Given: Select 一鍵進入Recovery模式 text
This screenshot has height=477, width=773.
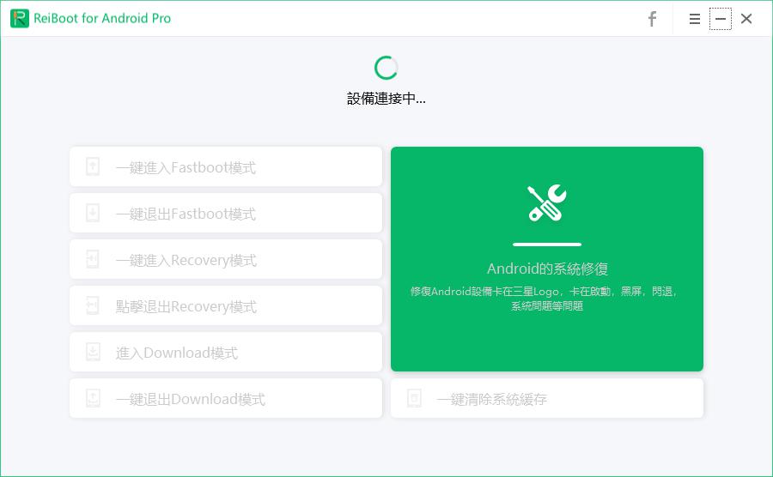Looking at the screenshot, I should coord(186,260).
